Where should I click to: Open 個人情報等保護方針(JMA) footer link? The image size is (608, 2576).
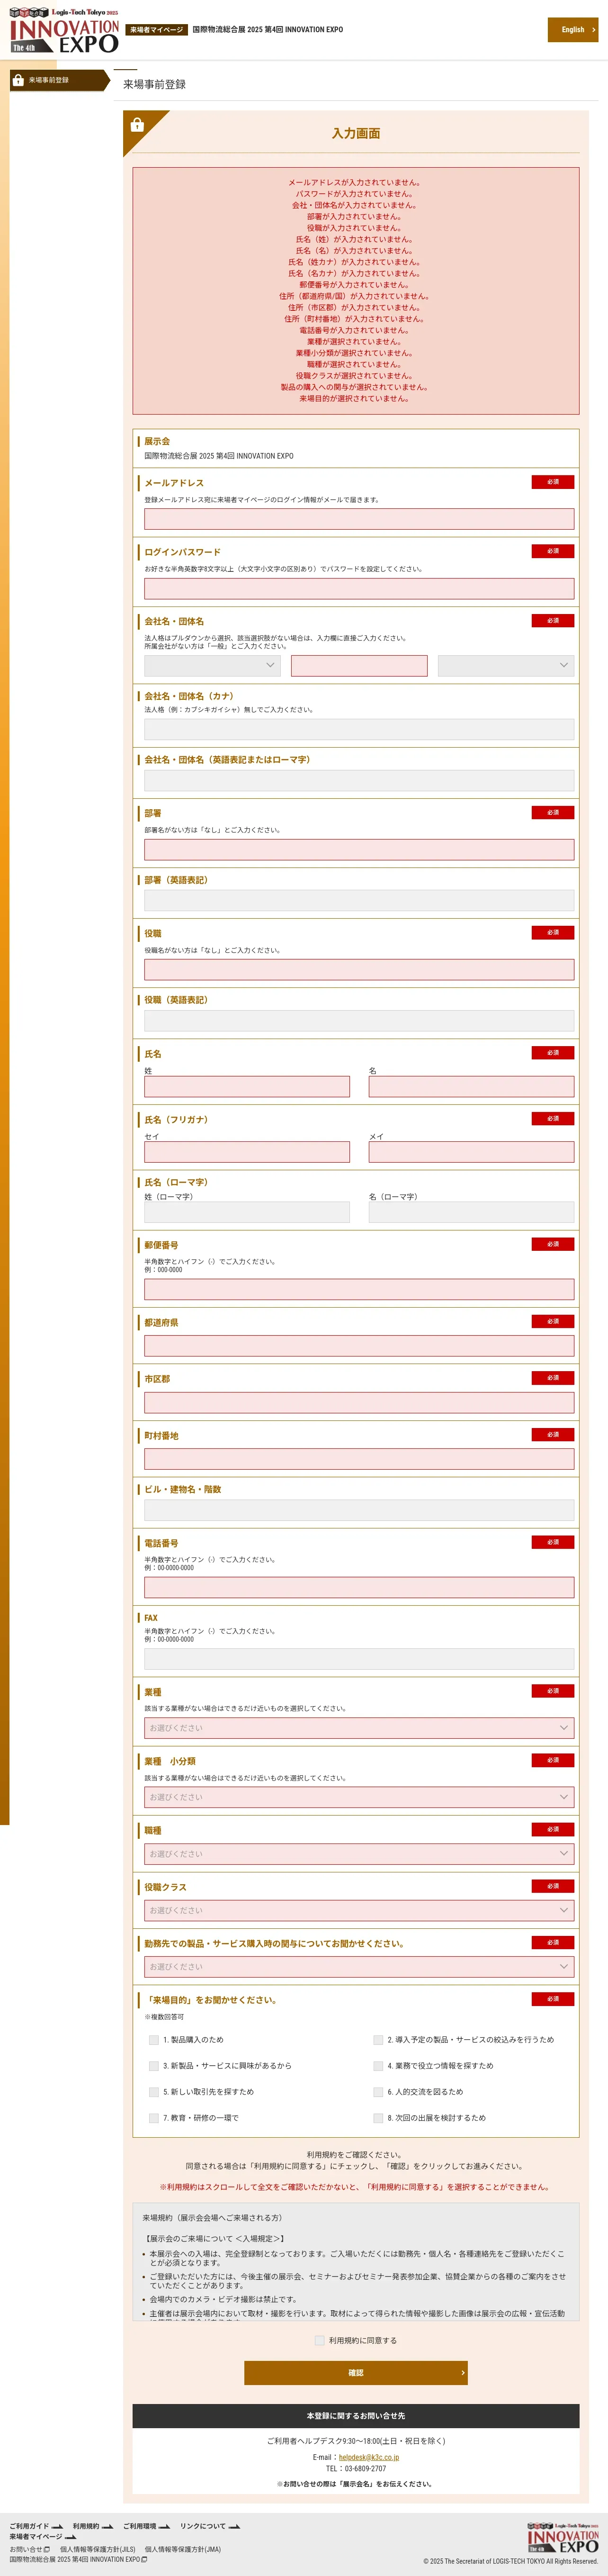pos(183,2549)
